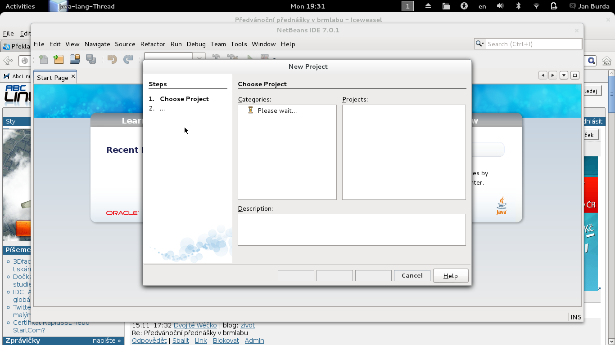Click the Odpovědět link in Iceweasel

pyautogui.click(x=149, y=341)
